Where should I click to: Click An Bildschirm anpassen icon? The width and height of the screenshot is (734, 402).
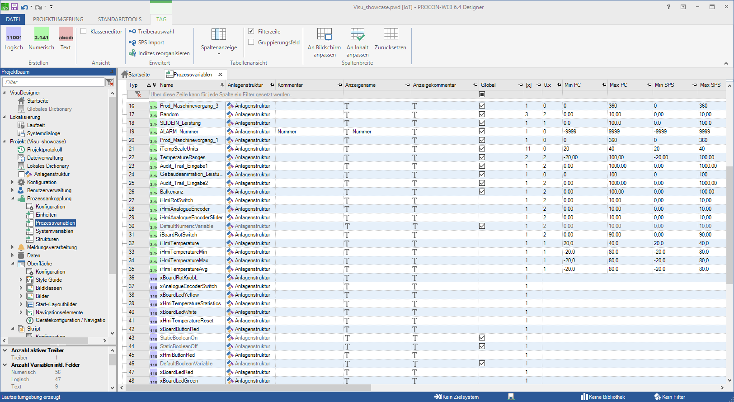(x=324, y=35)
